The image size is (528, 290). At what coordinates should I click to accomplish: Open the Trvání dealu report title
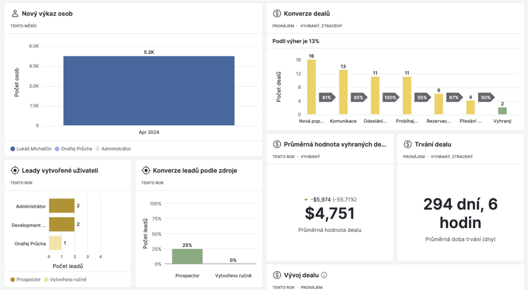click(x=433, y=144)
